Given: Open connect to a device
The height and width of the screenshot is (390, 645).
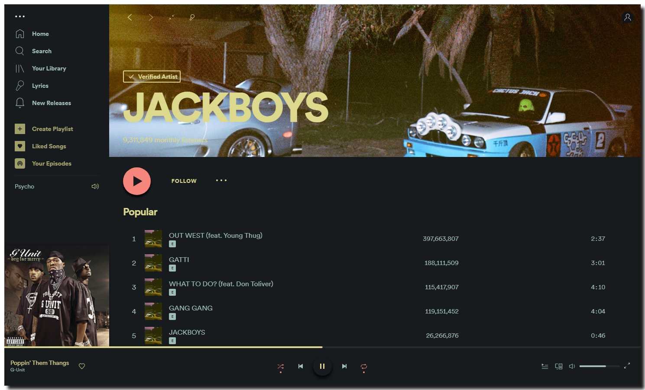Looking at the screenshot, I should 559,366.
